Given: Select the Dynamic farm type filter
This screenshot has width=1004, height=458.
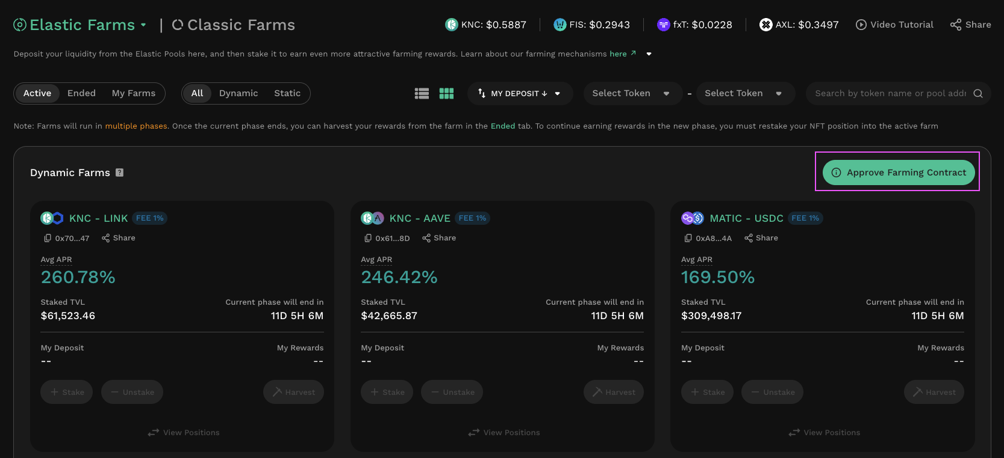Looking at the screenshot, I should click(x=239, y=93).
